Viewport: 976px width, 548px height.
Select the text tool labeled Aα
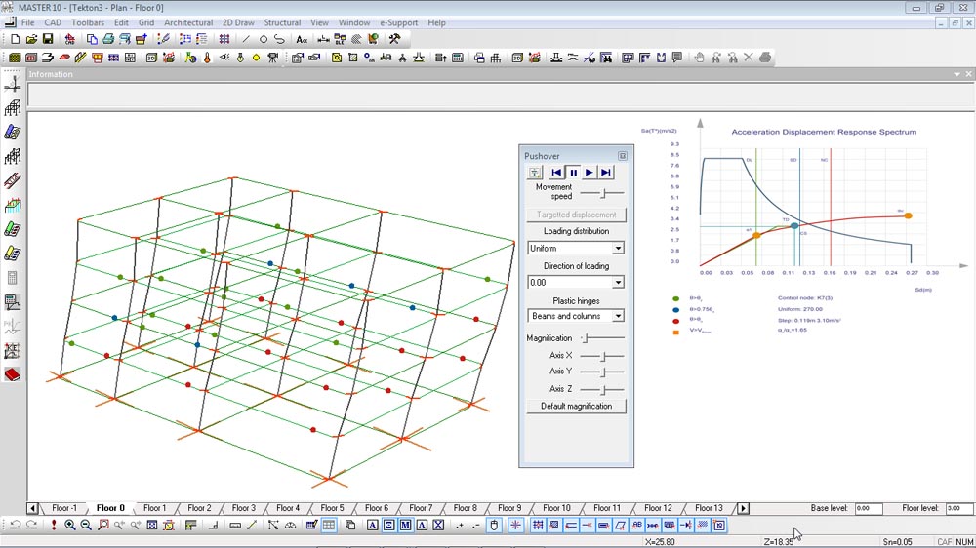(x=302, y=39)
